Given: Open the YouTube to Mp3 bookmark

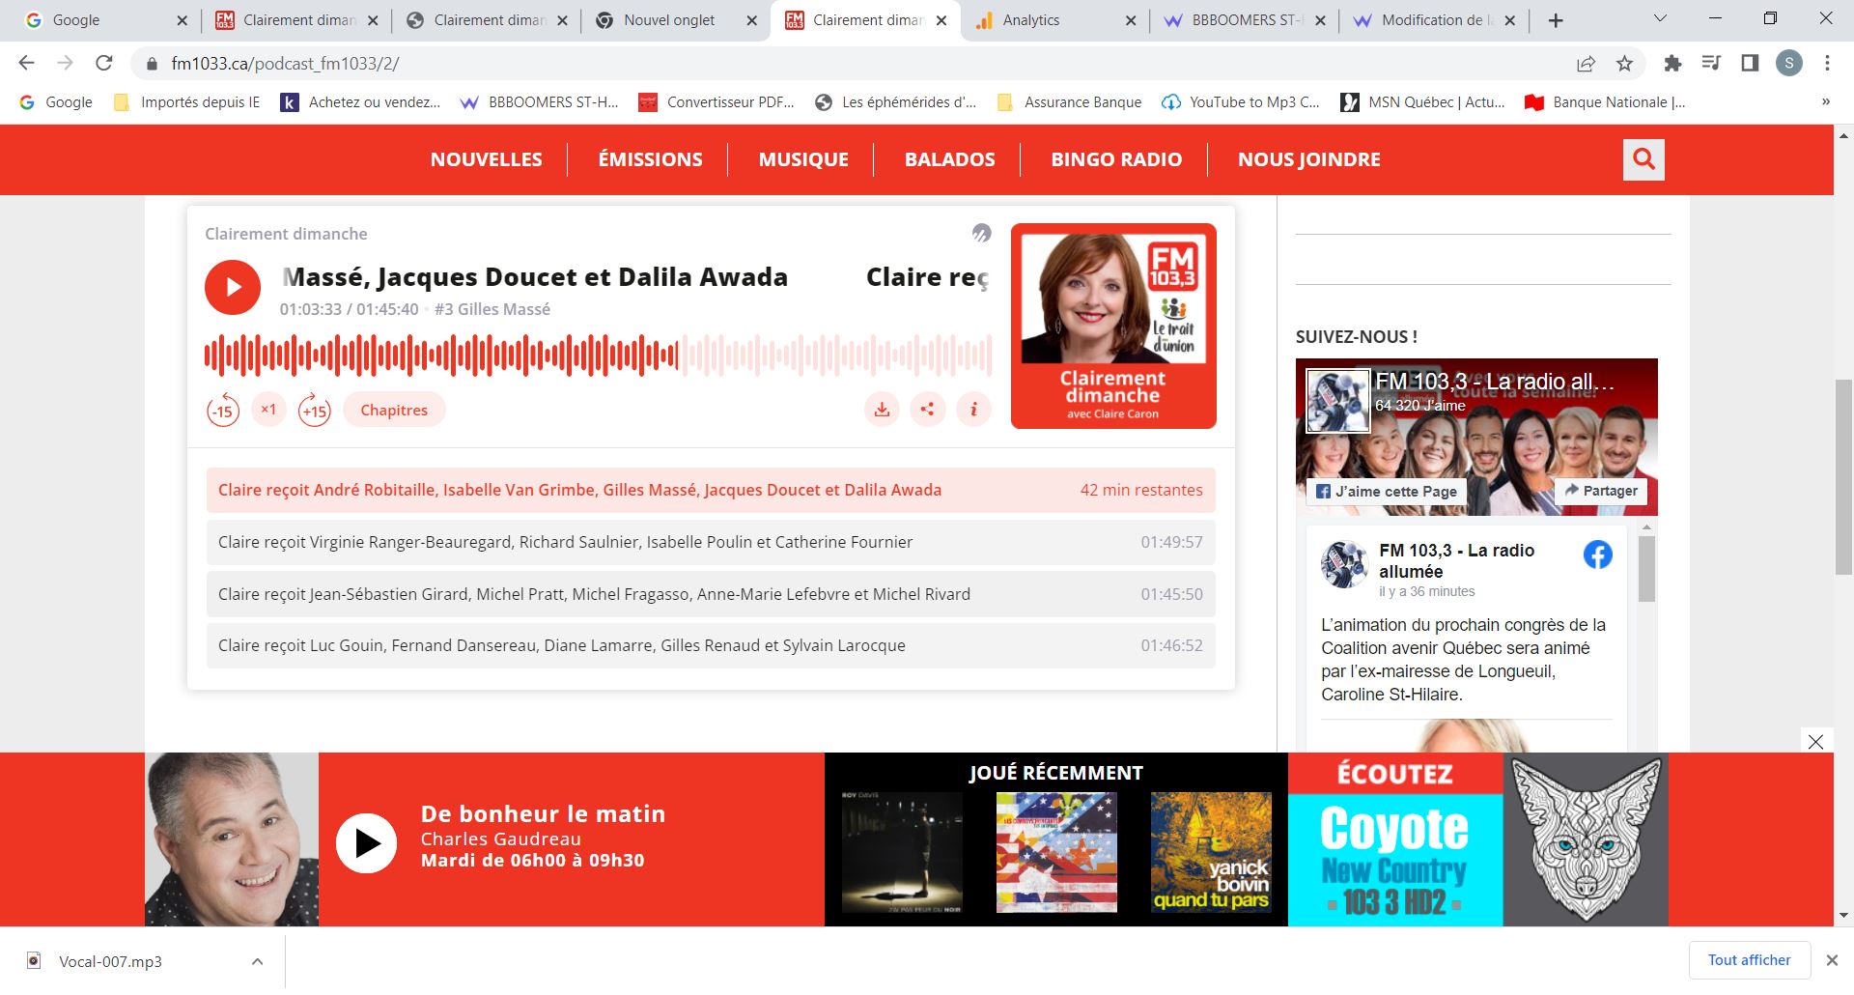Looking at the screenshot, I should (1241, 102).
